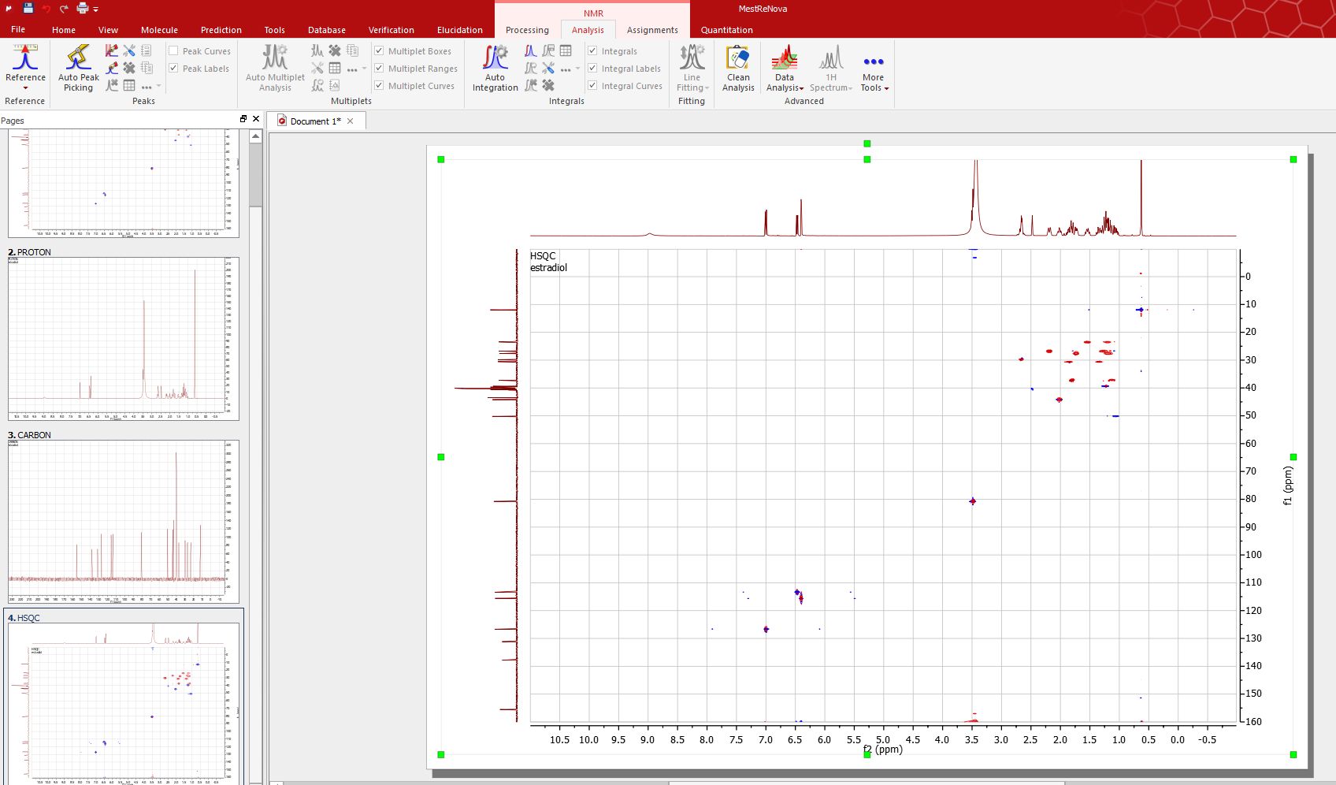Toggle the Integrals checkbox

[592, 50]
